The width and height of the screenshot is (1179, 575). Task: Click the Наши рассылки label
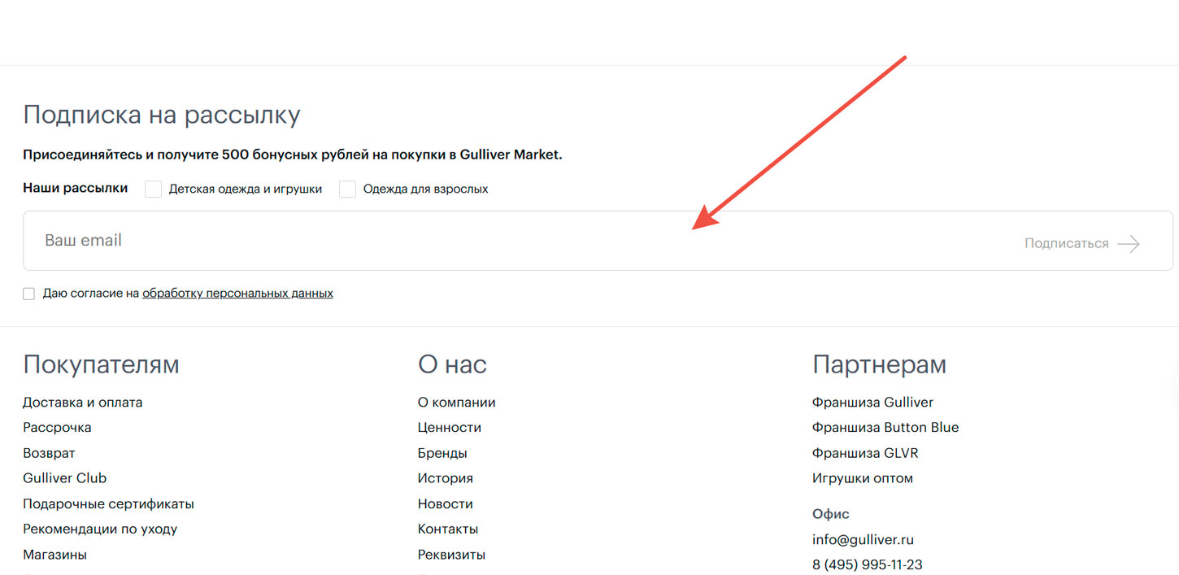click(76, 188)
